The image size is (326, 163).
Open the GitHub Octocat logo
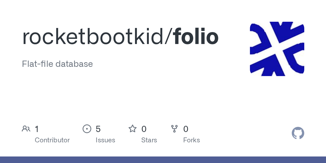pos(298,133)
